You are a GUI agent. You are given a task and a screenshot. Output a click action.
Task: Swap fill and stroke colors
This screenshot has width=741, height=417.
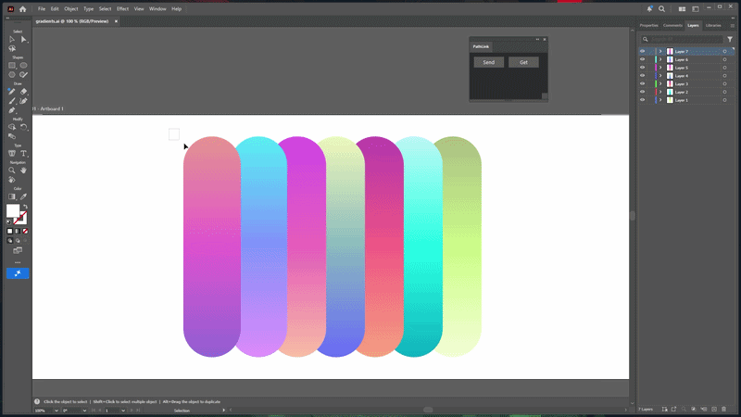(26, 207)
